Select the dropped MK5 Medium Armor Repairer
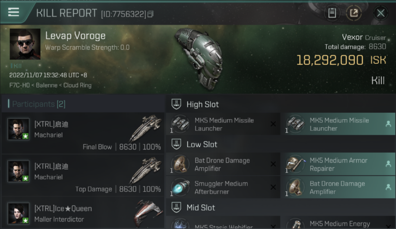The image size is (396, 229). [338, 164]
